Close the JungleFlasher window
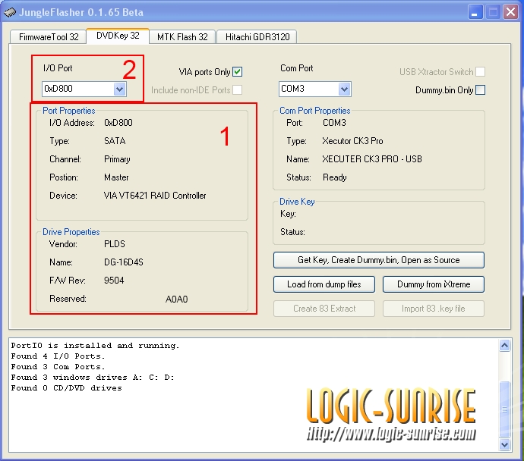 pos(510,12)
